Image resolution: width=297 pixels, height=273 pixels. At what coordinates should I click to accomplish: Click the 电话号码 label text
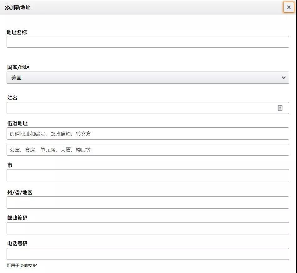[x=17, y=244]
